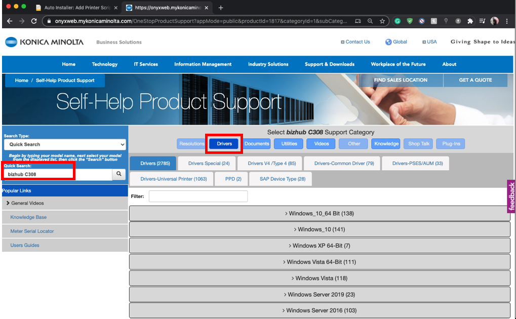The height and width of the screenshot is (319, 516).
Task: Open the Extensions puzzle piece icon
Action: (470, 21)
